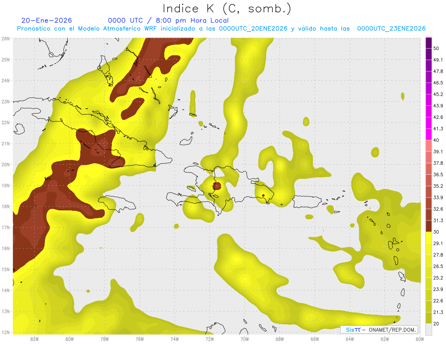The height and width of the screenshot is (344, 446).
Task: Click the color scale value "30"
Action: [436, 232]
